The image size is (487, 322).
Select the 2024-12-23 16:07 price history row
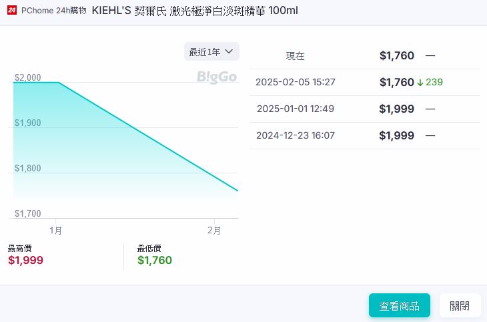click(364, 135)
